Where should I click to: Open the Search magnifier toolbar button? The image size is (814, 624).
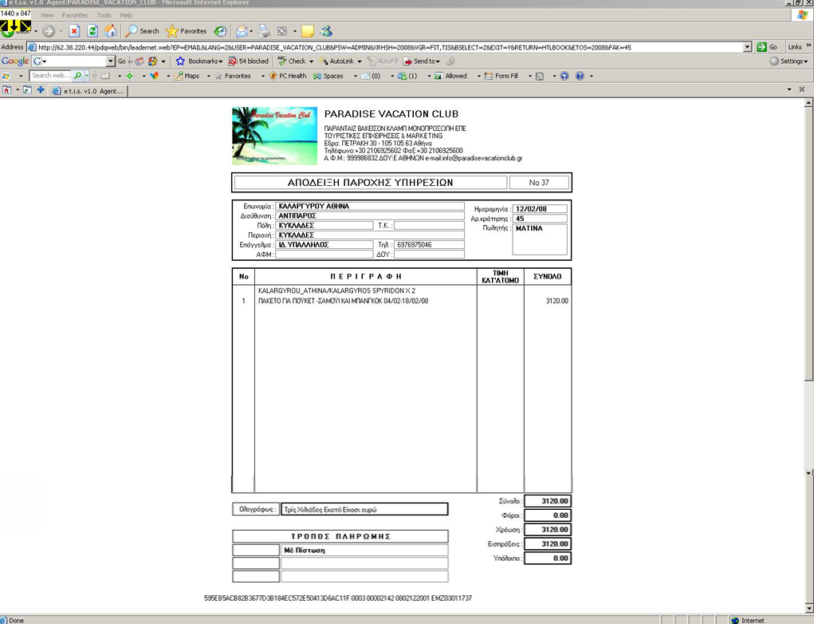(x=142, y=31)
